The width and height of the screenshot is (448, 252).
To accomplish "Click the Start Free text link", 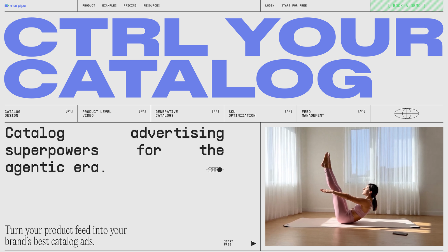I will tap(228, 243).
